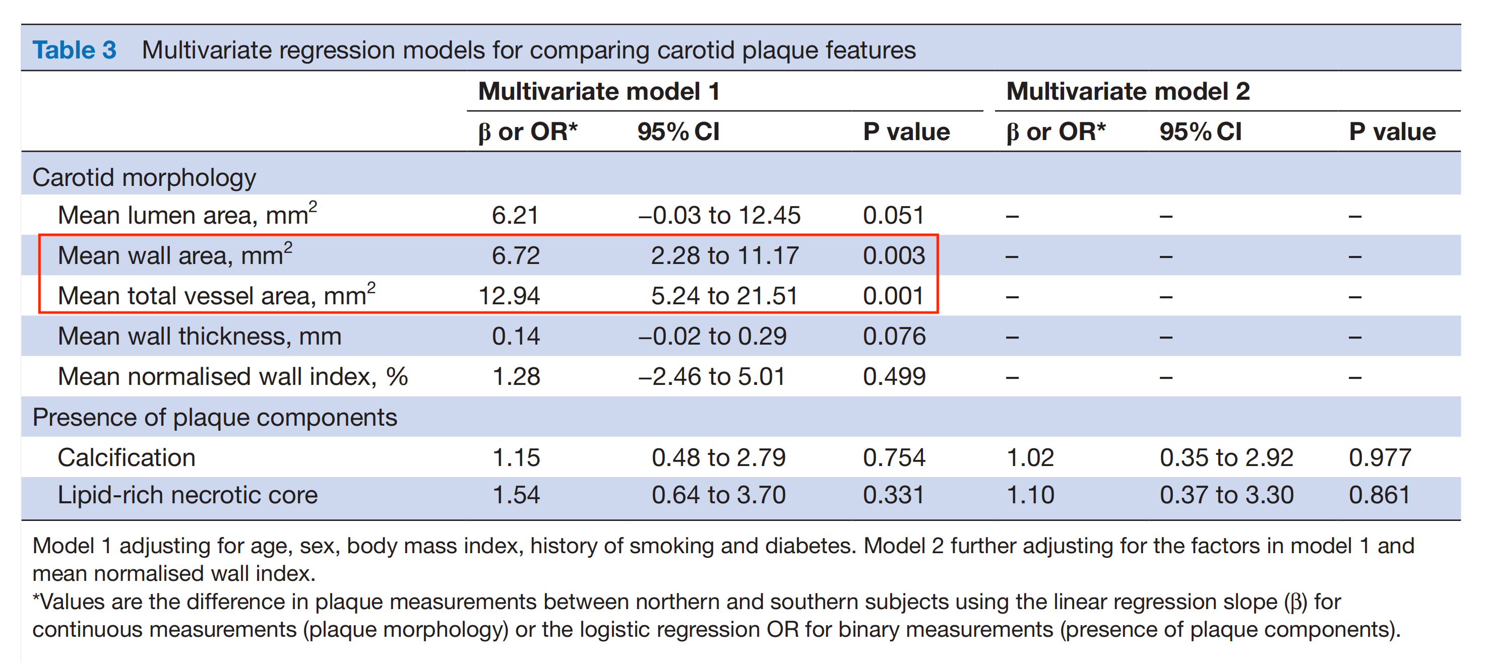1486x663 pixels.
Task: Click the 0.051 P value cell
Action: 894,215
